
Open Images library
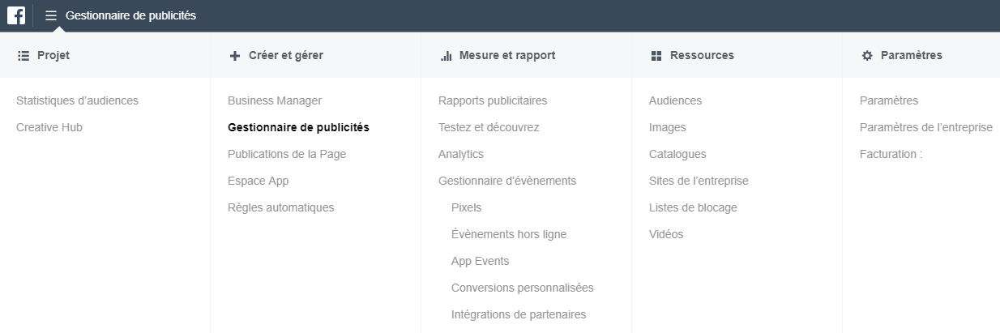click(668, 127)
